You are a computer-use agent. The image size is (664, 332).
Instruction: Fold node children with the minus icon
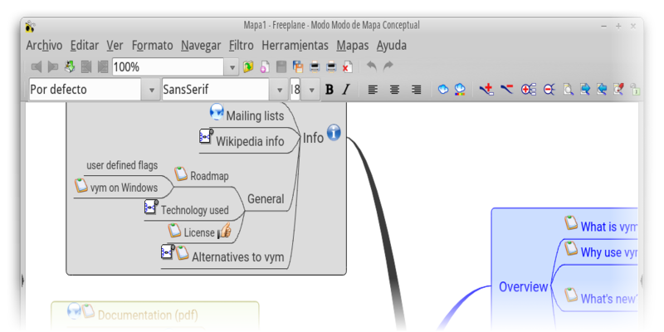(549, 90)
